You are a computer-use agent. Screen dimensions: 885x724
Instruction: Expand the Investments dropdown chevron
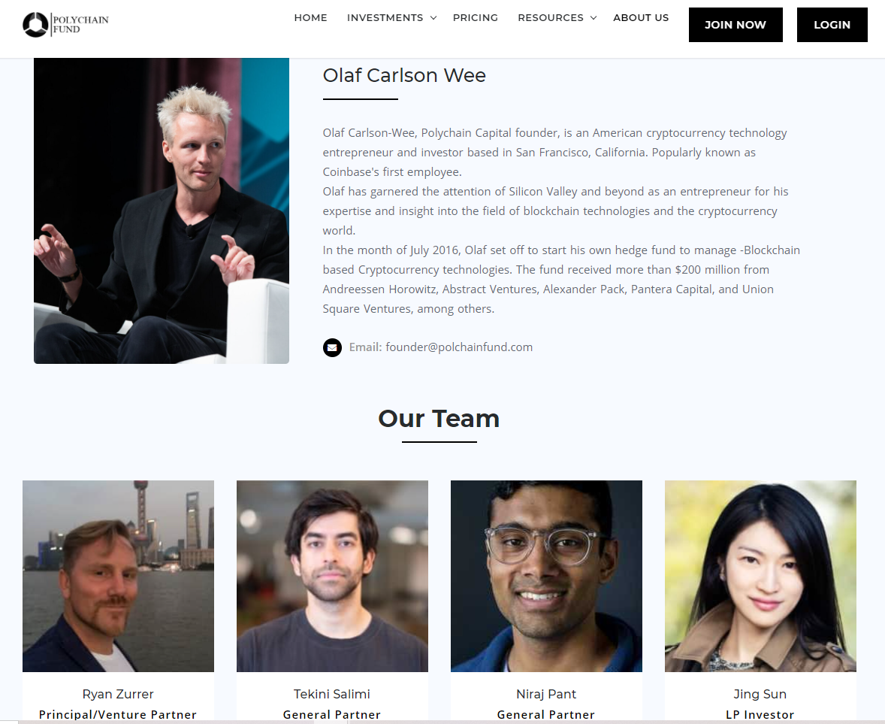pyautogui.click(x=433, y=18)
